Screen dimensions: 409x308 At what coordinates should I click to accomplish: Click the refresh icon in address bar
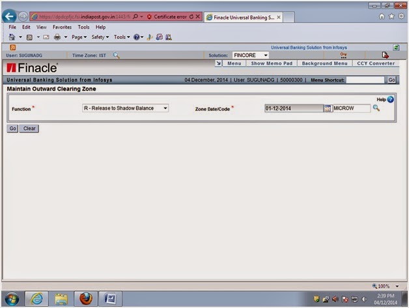click(191, 17)
